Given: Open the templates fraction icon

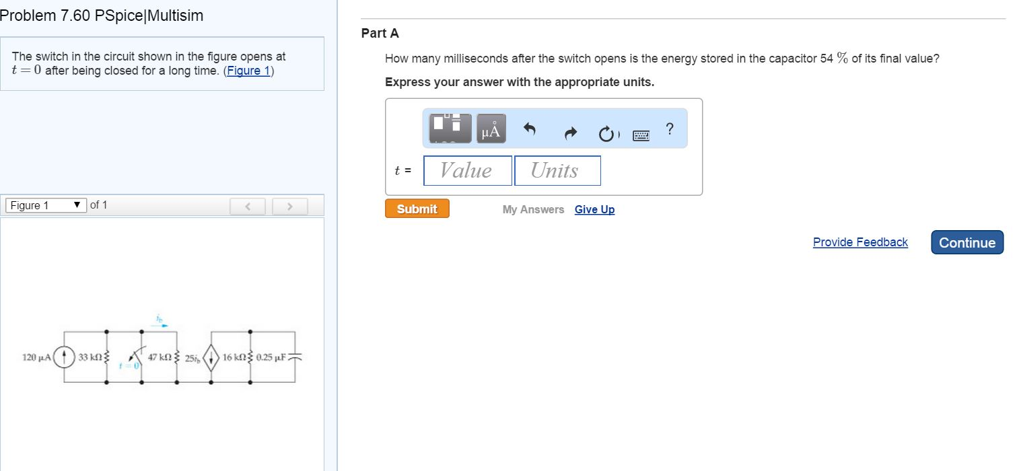Looking at the screenshot, I should pyautogui.click(x=450, y=128).
